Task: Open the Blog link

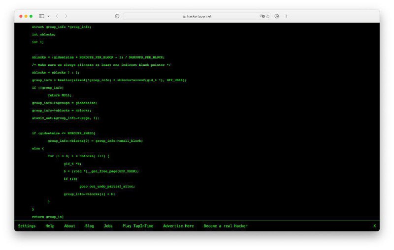Action: point(89,226)
